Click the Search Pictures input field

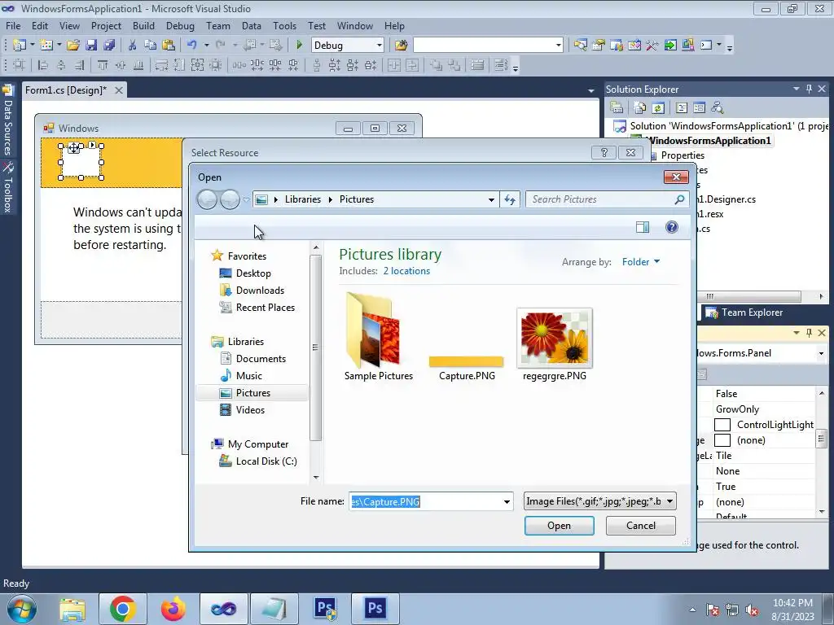coord(601,199)
